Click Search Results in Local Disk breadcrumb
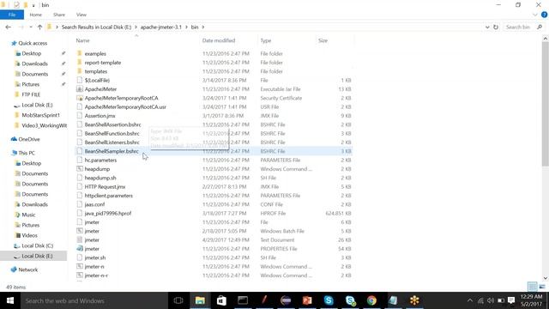The image size is (549, 309). click(96, 27)
